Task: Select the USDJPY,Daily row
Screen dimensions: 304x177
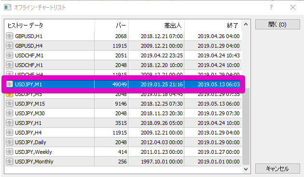Action: (124, 142)
